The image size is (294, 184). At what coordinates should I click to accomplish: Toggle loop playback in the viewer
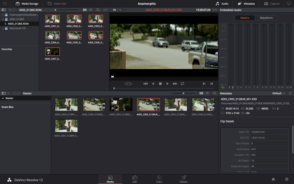[182, 84]
